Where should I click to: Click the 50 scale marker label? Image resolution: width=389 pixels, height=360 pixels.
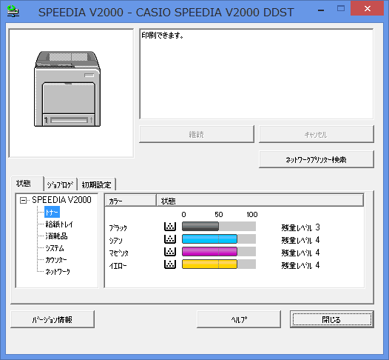(x=219, y=214)
